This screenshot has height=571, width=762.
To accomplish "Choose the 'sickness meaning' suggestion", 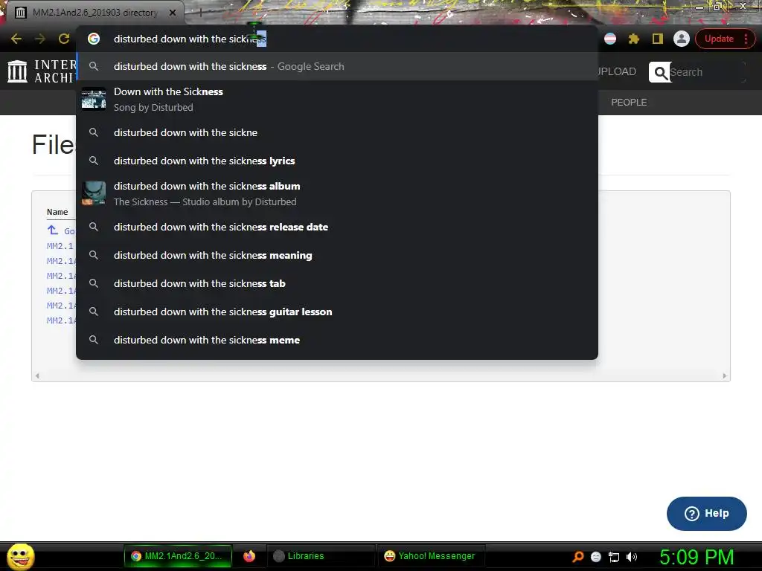I will [x=337, y=255].
